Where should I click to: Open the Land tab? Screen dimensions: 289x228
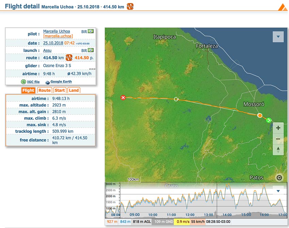tap(74, 90)
